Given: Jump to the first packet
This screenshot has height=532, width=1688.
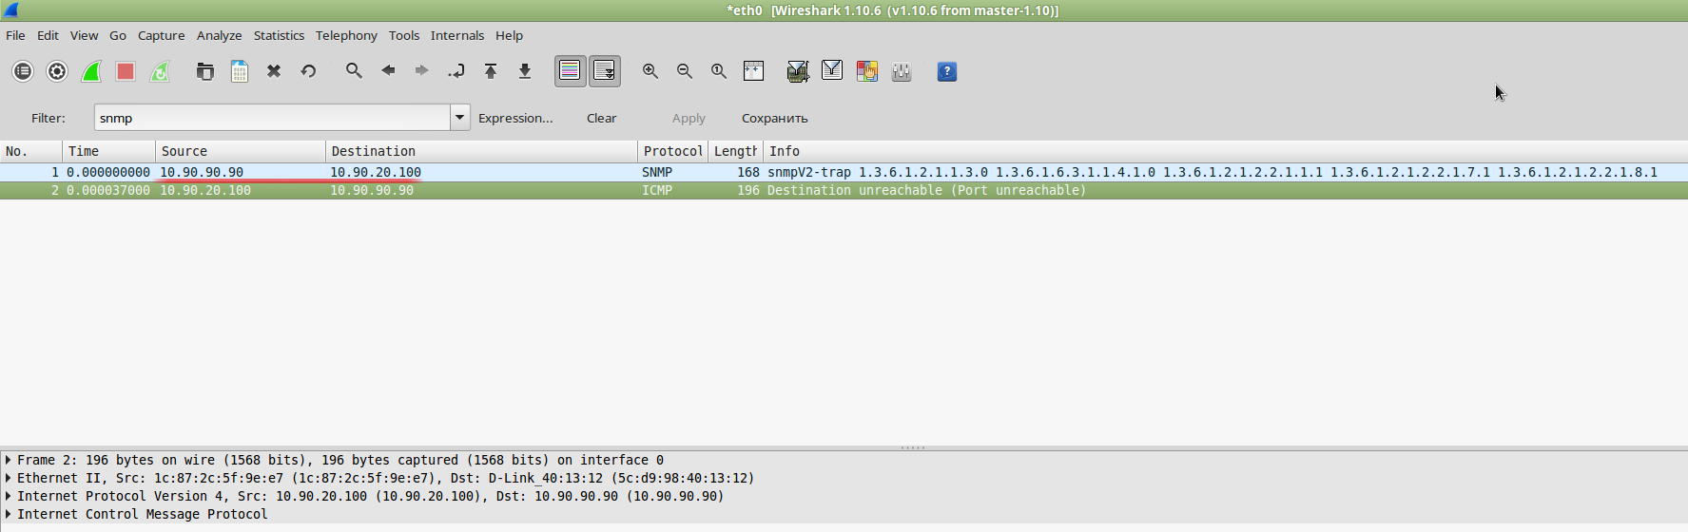Looking at the screenshot, I should [491, 71].
